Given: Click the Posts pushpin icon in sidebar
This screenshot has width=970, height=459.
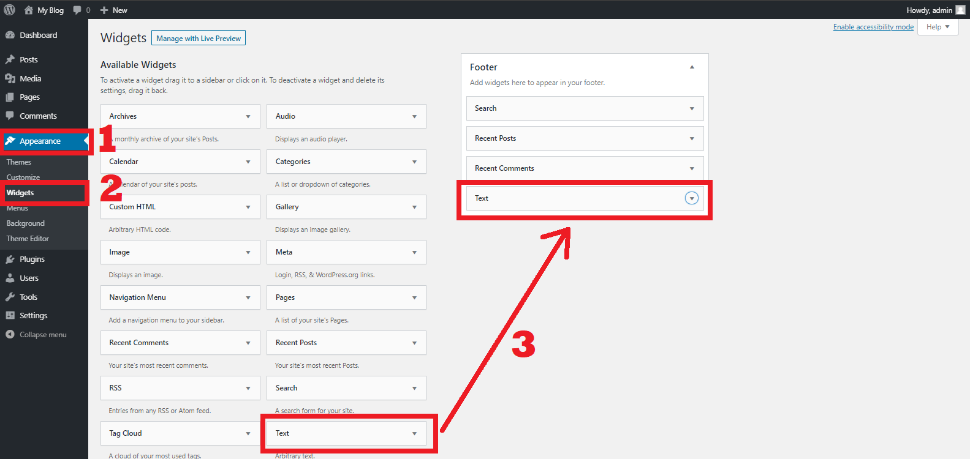Looking at the screenshot, I should click(10, 59).
